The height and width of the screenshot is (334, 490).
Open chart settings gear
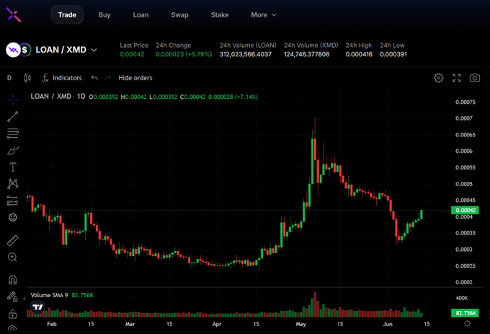[438, 78]
